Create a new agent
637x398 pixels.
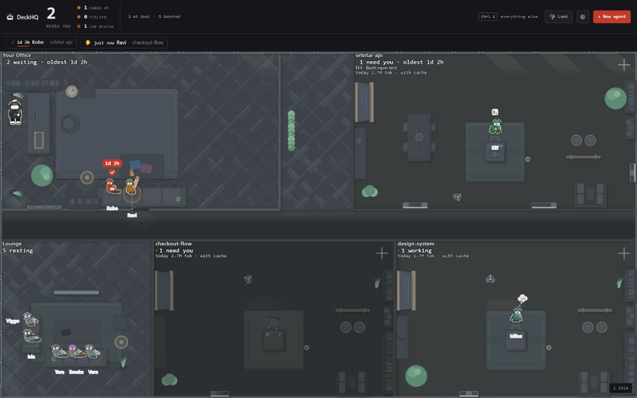tap(611, 17)
